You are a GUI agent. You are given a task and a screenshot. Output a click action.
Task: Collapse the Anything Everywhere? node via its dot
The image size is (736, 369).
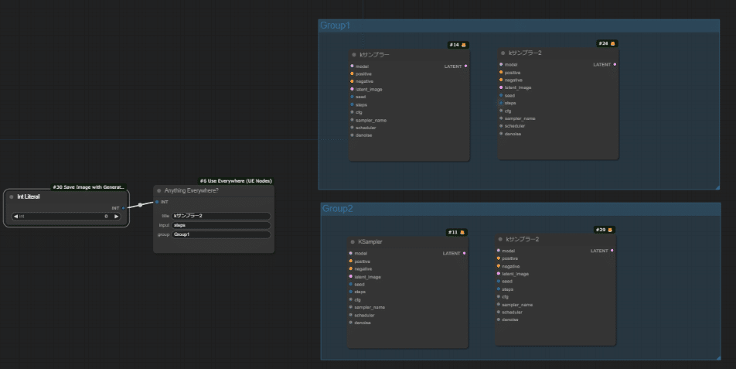[x=159, y=190]
